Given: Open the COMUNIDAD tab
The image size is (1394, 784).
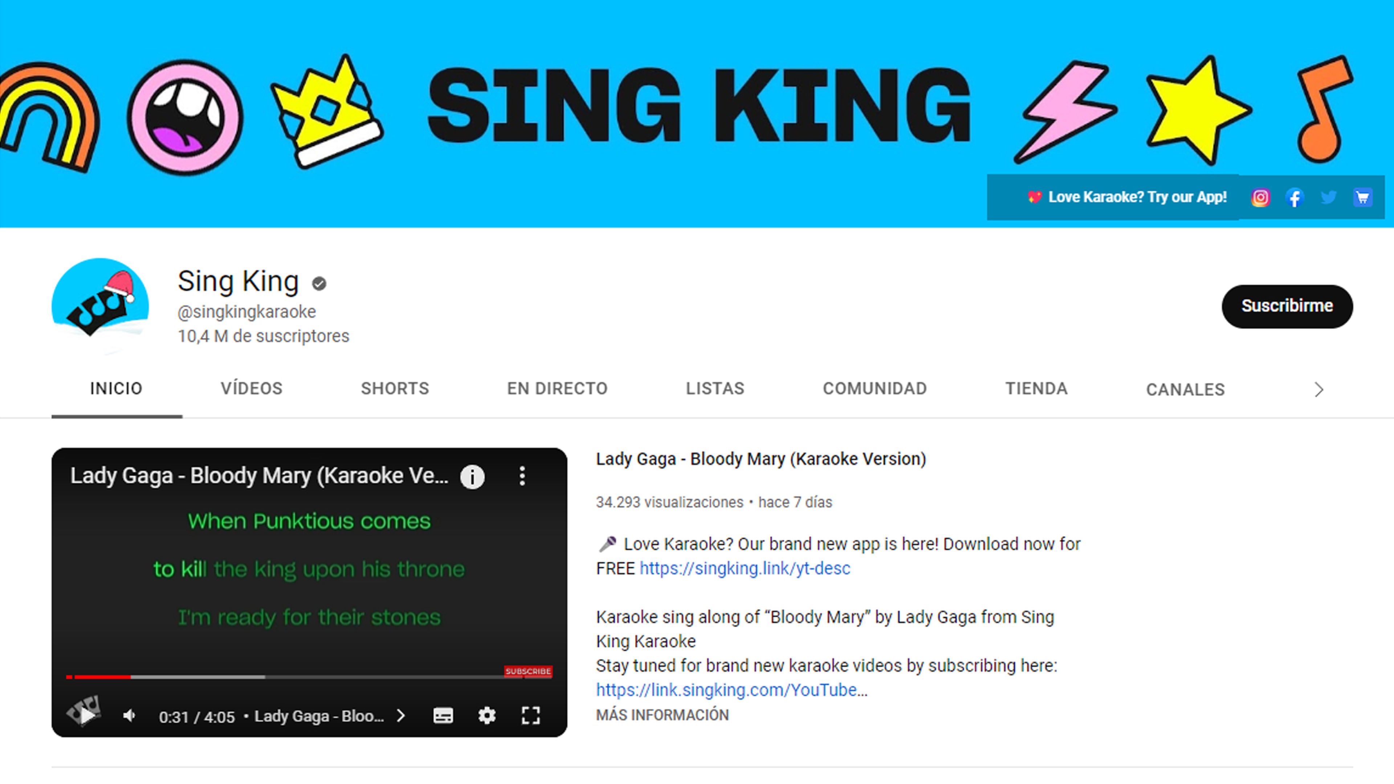Looking at the screenshot, I should [x=875, y=388].
